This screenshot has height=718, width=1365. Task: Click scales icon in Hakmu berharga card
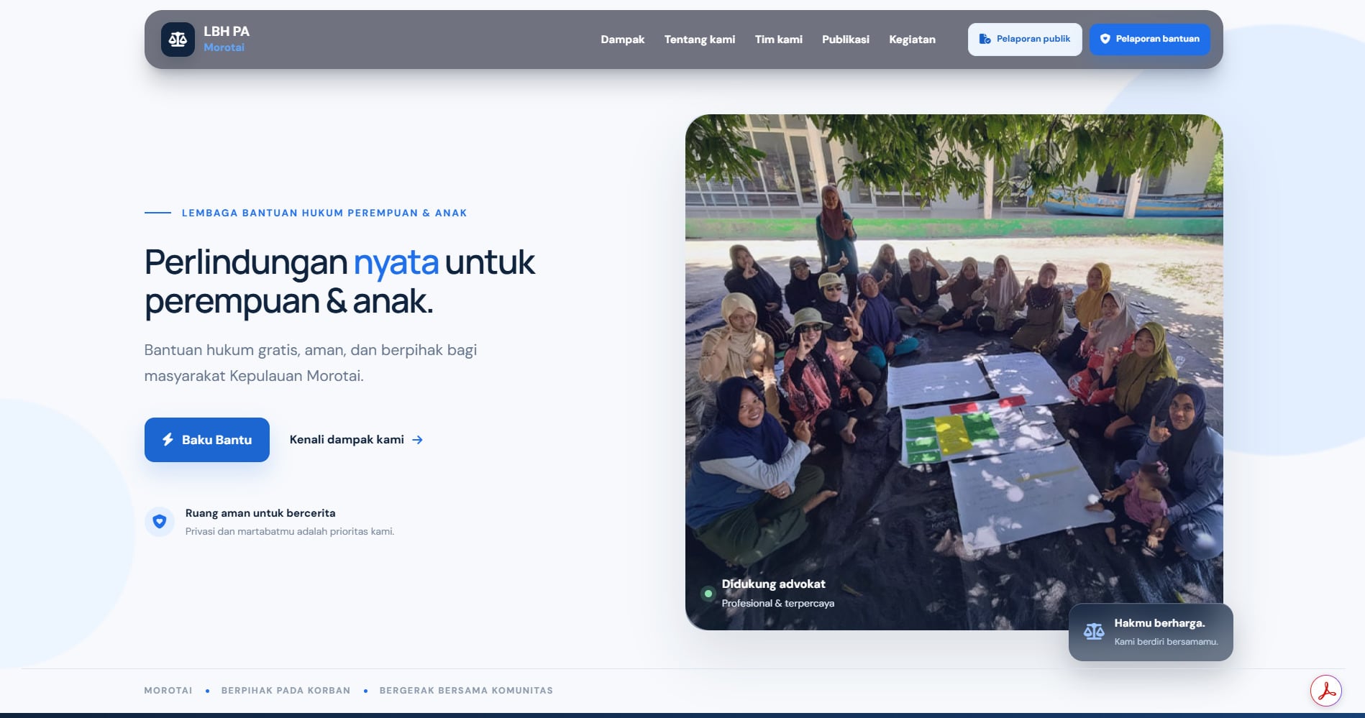[1094, 632]
